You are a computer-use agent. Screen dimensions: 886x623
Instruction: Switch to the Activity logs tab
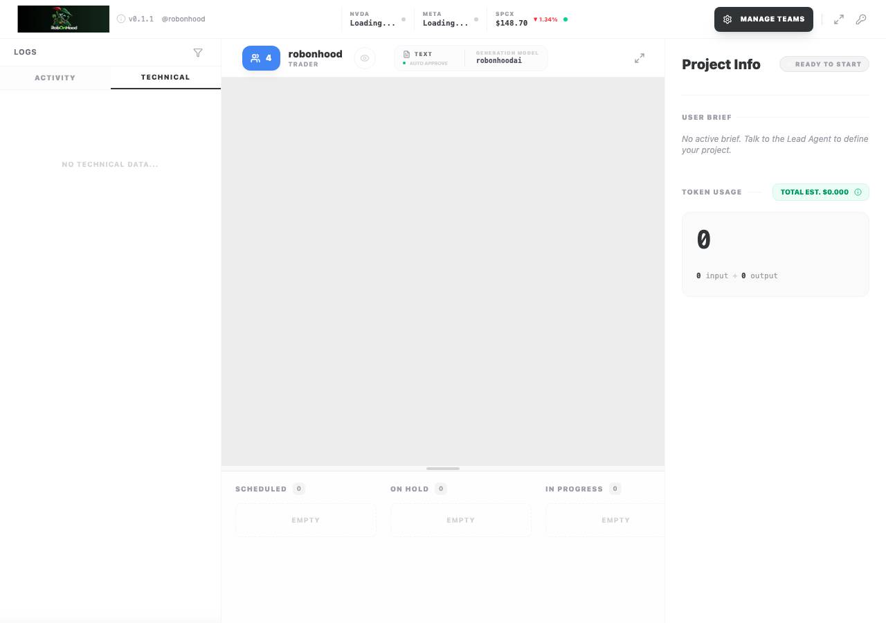click(55, 78)
